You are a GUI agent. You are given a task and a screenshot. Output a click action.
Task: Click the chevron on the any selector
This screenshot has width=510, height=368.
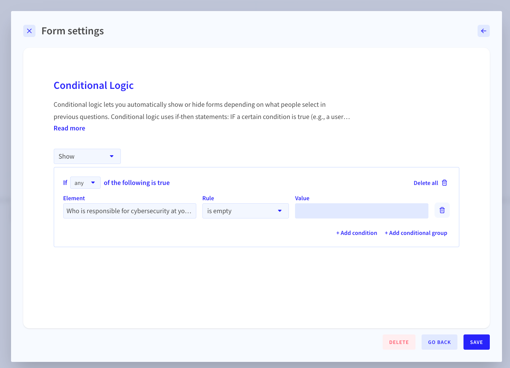coord(93,183)
